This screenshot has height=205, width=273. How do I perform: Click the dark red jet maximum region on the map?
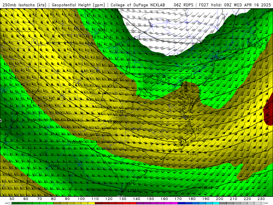pyautogui.click(x=269, y=112)
